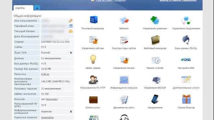Open Управление логами icon
Viewport: 214px width, 120px height.
[124, 60]
